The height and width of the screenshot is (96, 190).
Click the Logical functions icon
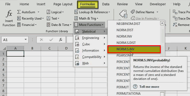point(48,12)
